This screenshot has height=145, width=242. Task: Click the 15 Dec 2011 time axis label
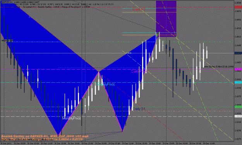[6, 143]
